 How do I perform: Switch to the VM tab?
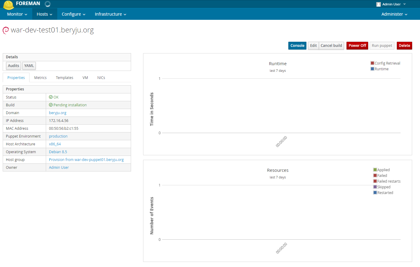click(x=85, y=77)
